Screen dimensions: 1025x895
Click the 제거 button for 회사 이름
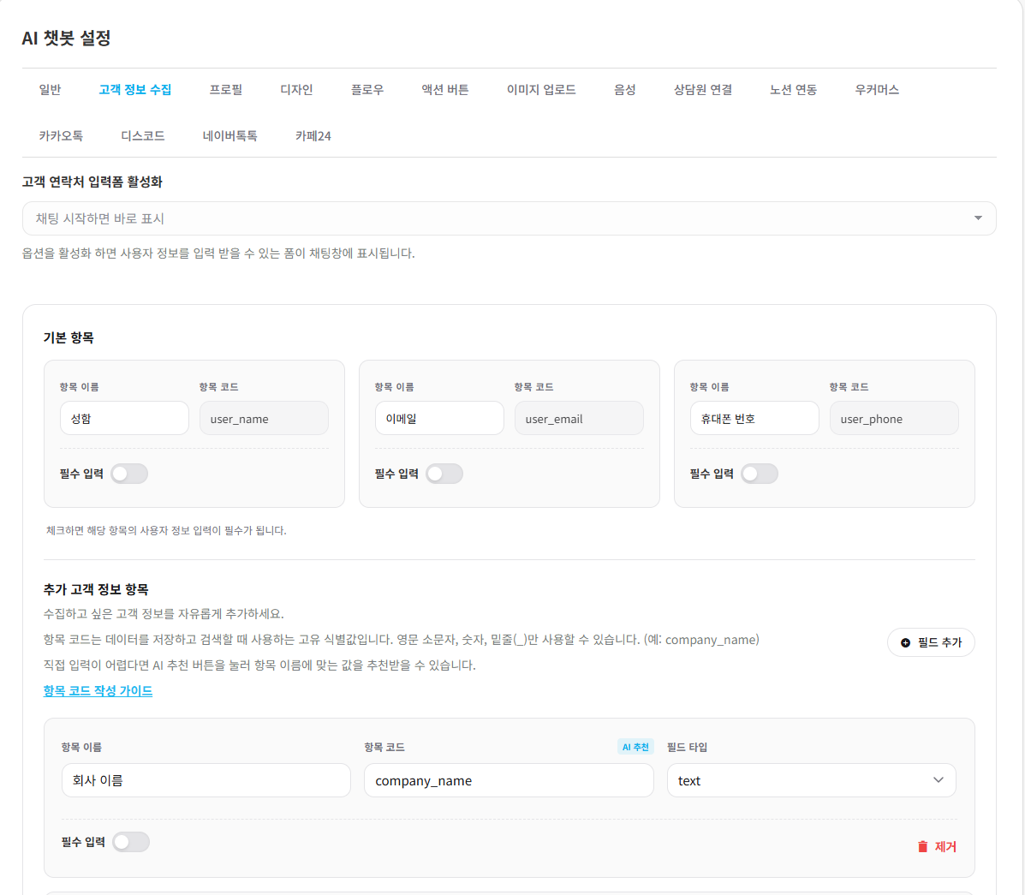click(938, 847)
